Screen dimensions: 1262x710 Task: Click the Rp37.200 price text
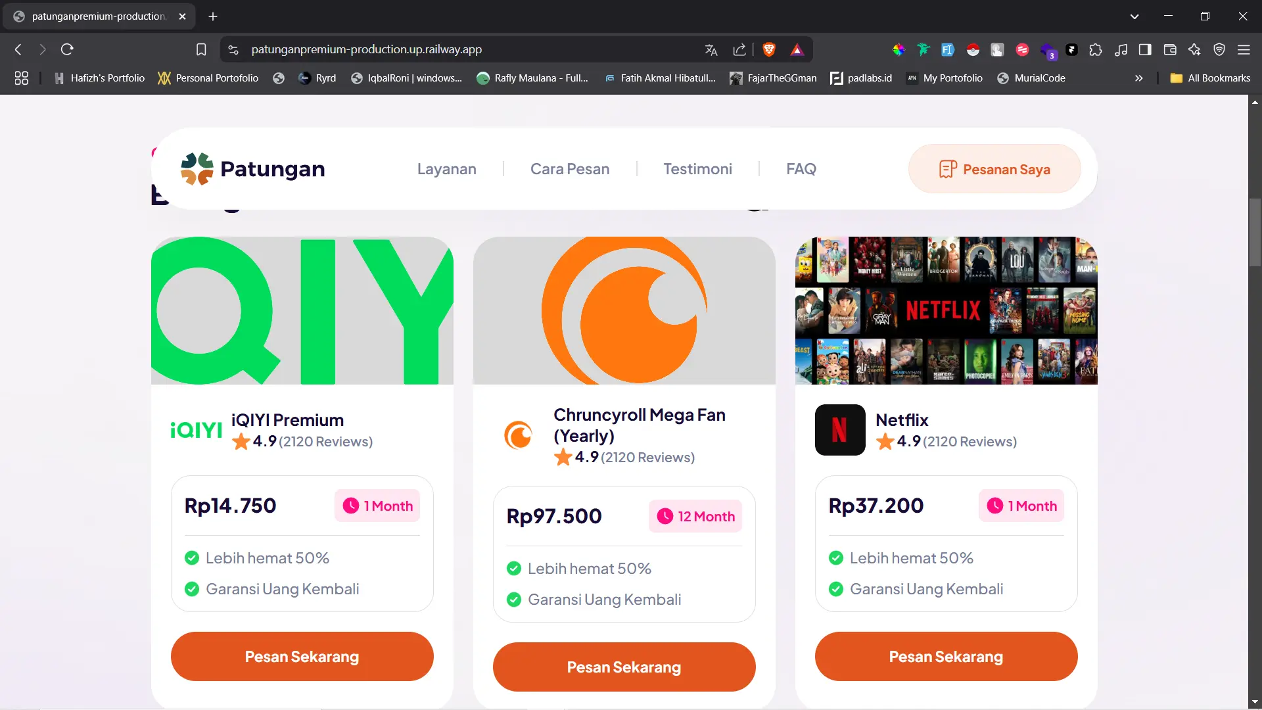pos(876,506)
